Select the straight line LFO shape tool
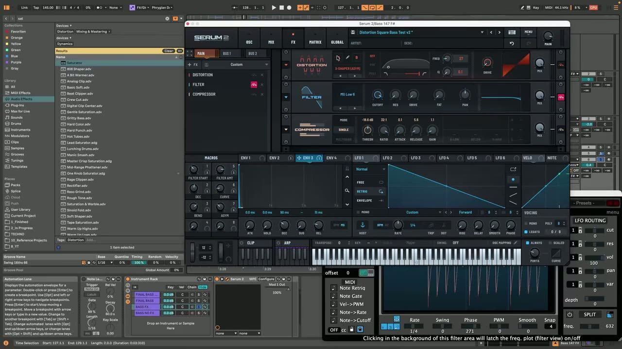 click(513, 187)
